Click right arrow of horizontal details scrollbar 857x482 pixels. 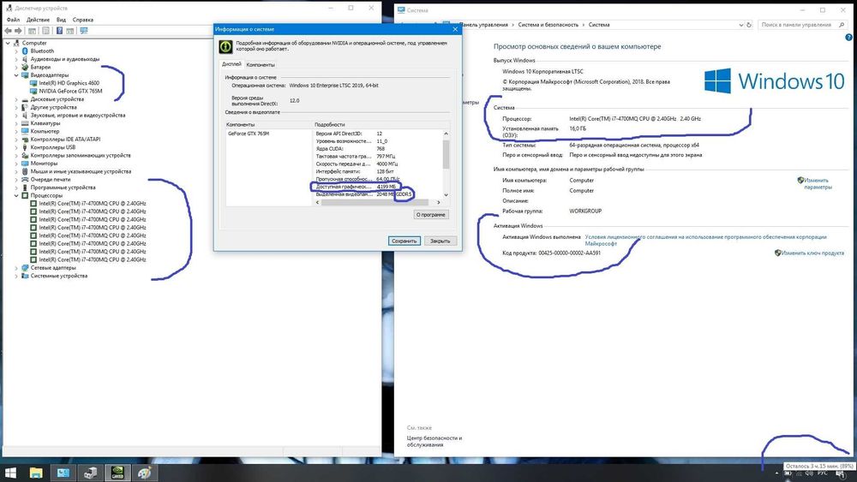(438, 203)
